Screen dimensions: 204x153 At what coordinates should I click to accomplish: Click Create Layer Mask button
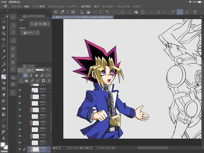pyautogui.click(x=43, y=81)
